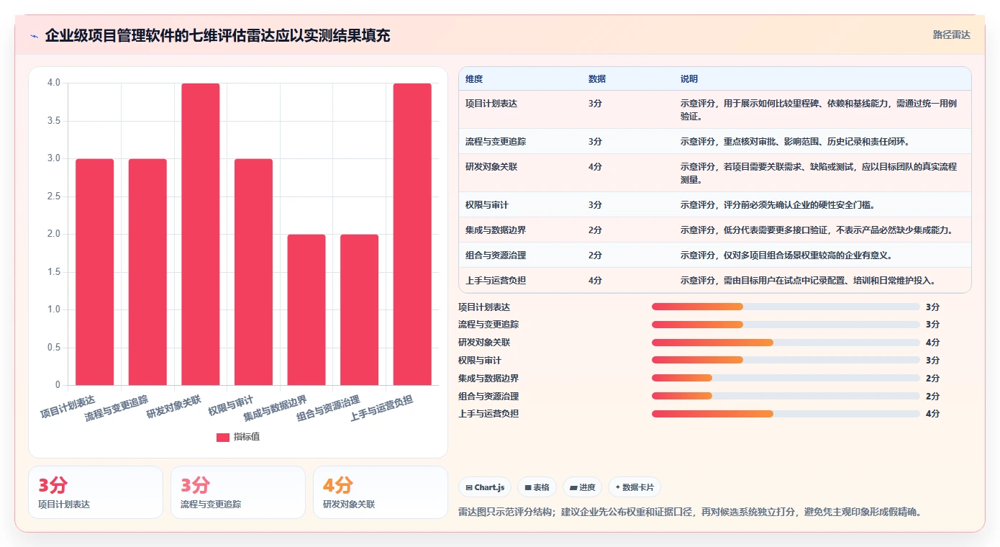Viewport: 1000px width, 547px height.
Task: Click the 数据卡片 chip
Action: coord(635,487)
